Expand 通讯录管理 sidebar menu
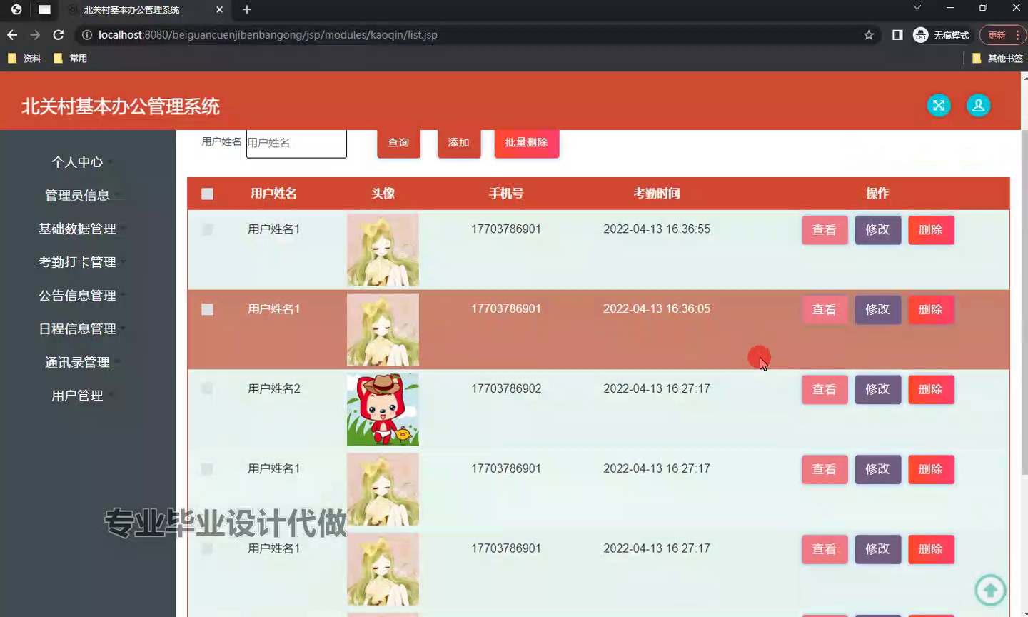 tap(77, 363)
